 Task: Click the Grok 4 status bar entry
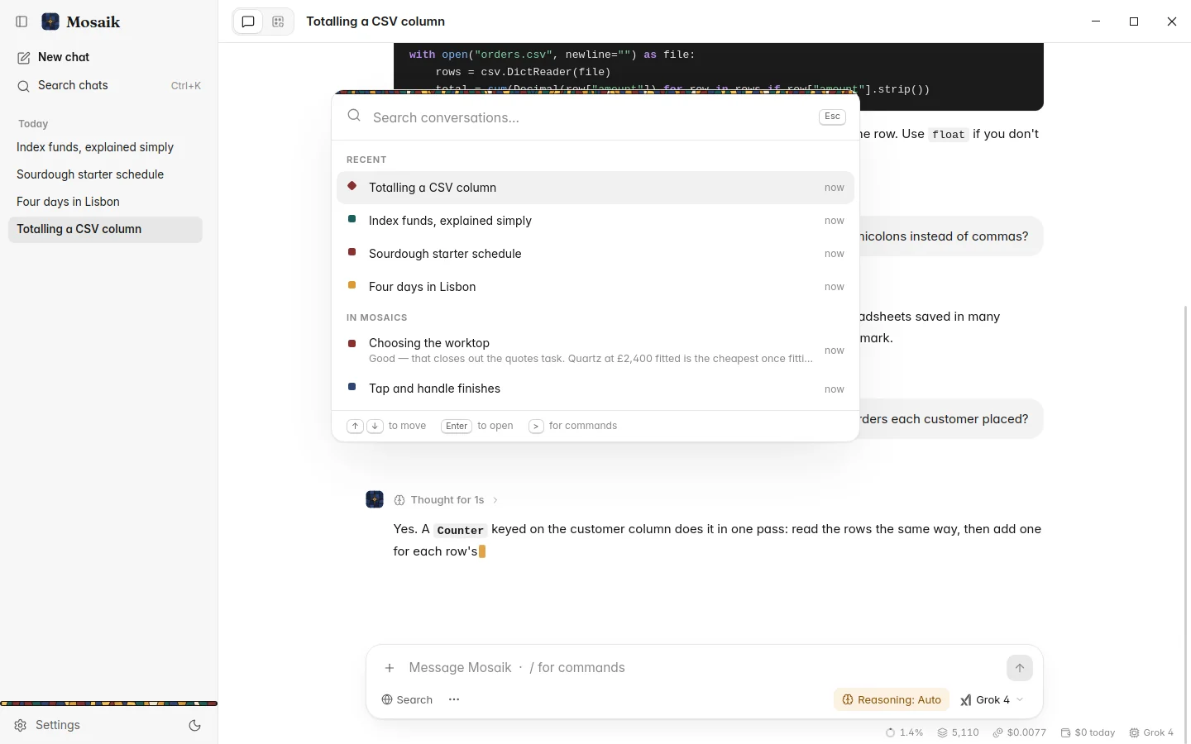click(x=1151, y=732)
